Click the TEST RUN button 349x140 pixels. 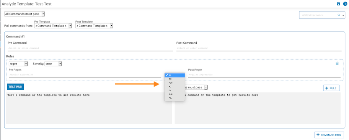coord(15,87)
